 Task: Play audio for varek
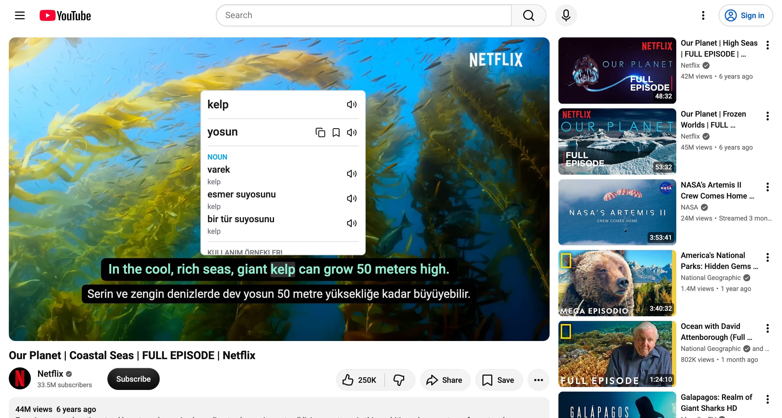[x=352, y=174]
